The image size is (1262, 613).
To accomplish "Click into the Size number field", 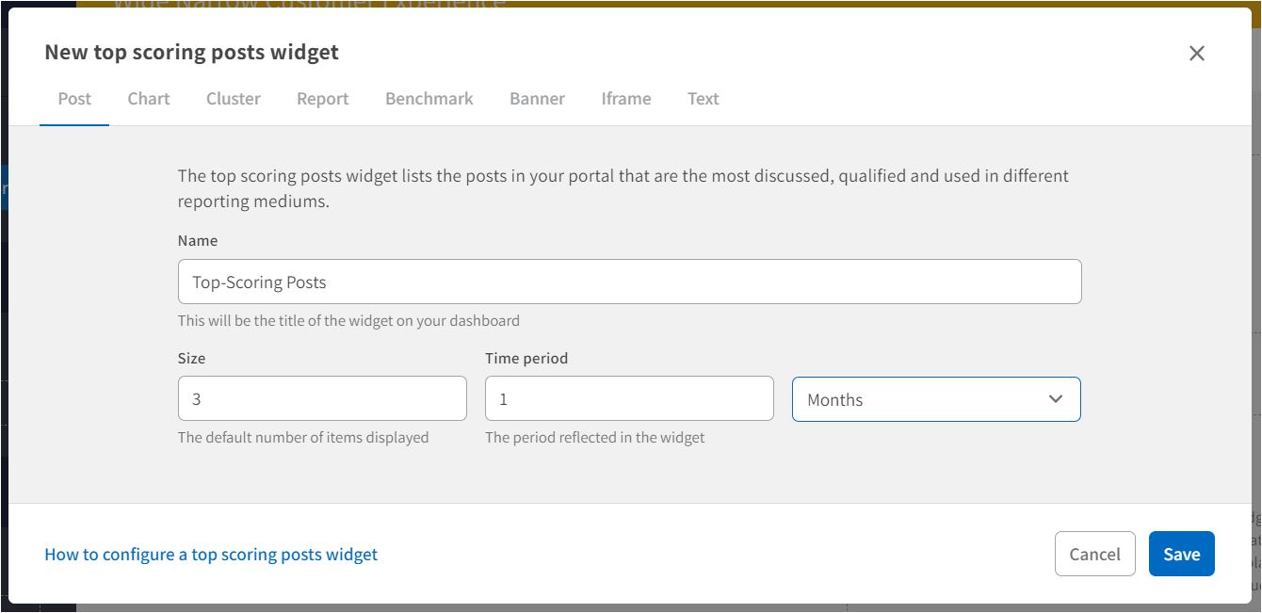I will point(322,398).
